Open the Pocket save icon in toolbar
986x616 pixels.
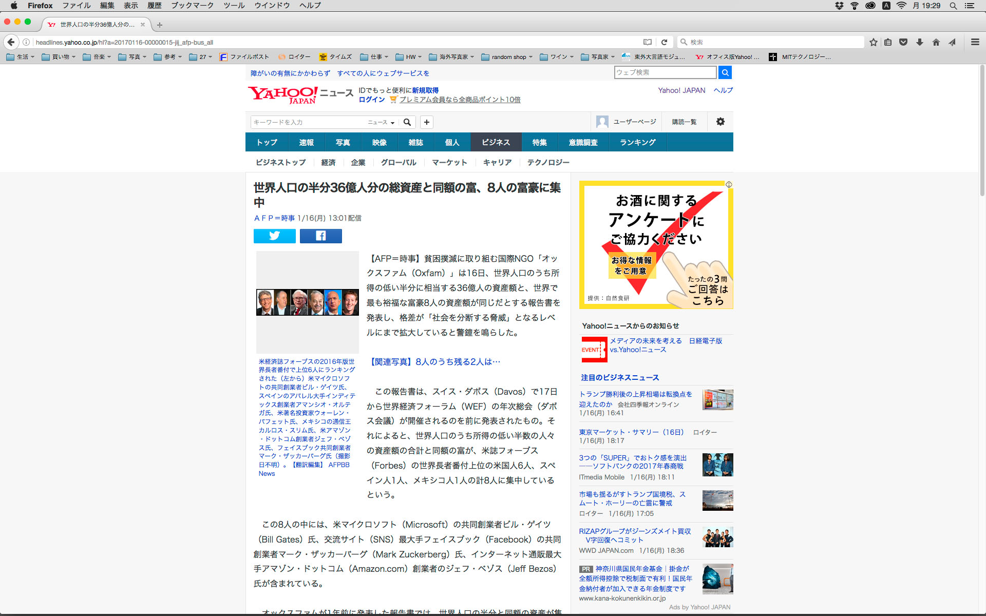903,42
